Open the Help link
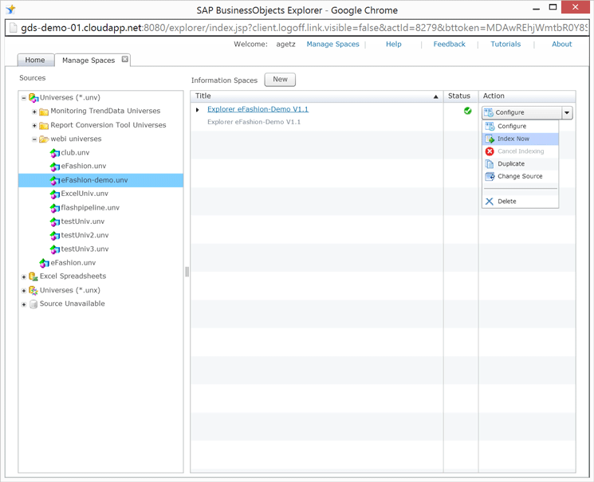Screen dimensions: 594x482 click(x=393, y=45)
